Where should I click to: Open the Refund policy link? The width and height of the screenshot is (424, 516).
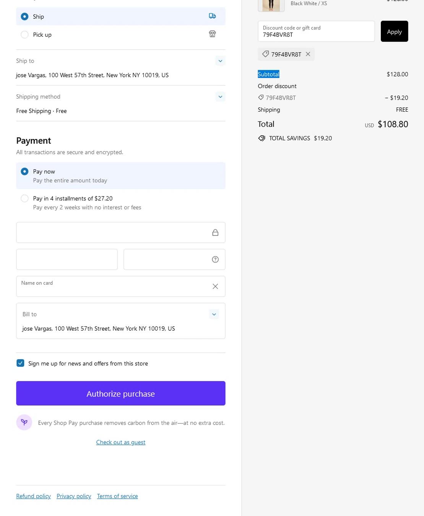coord(33,496)
